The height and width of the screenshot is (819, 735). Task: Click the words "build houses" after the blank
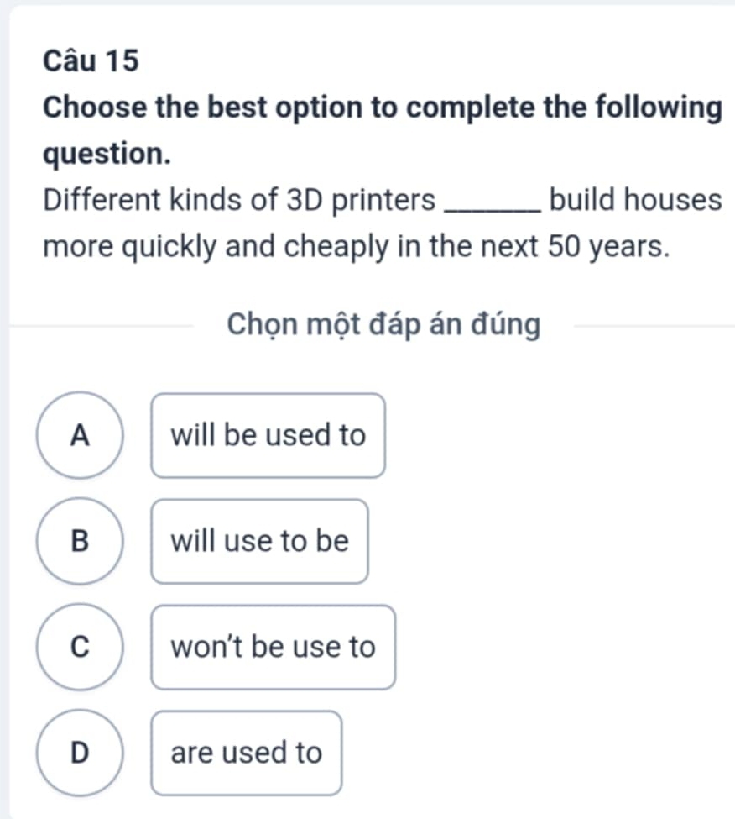point(635,201)
